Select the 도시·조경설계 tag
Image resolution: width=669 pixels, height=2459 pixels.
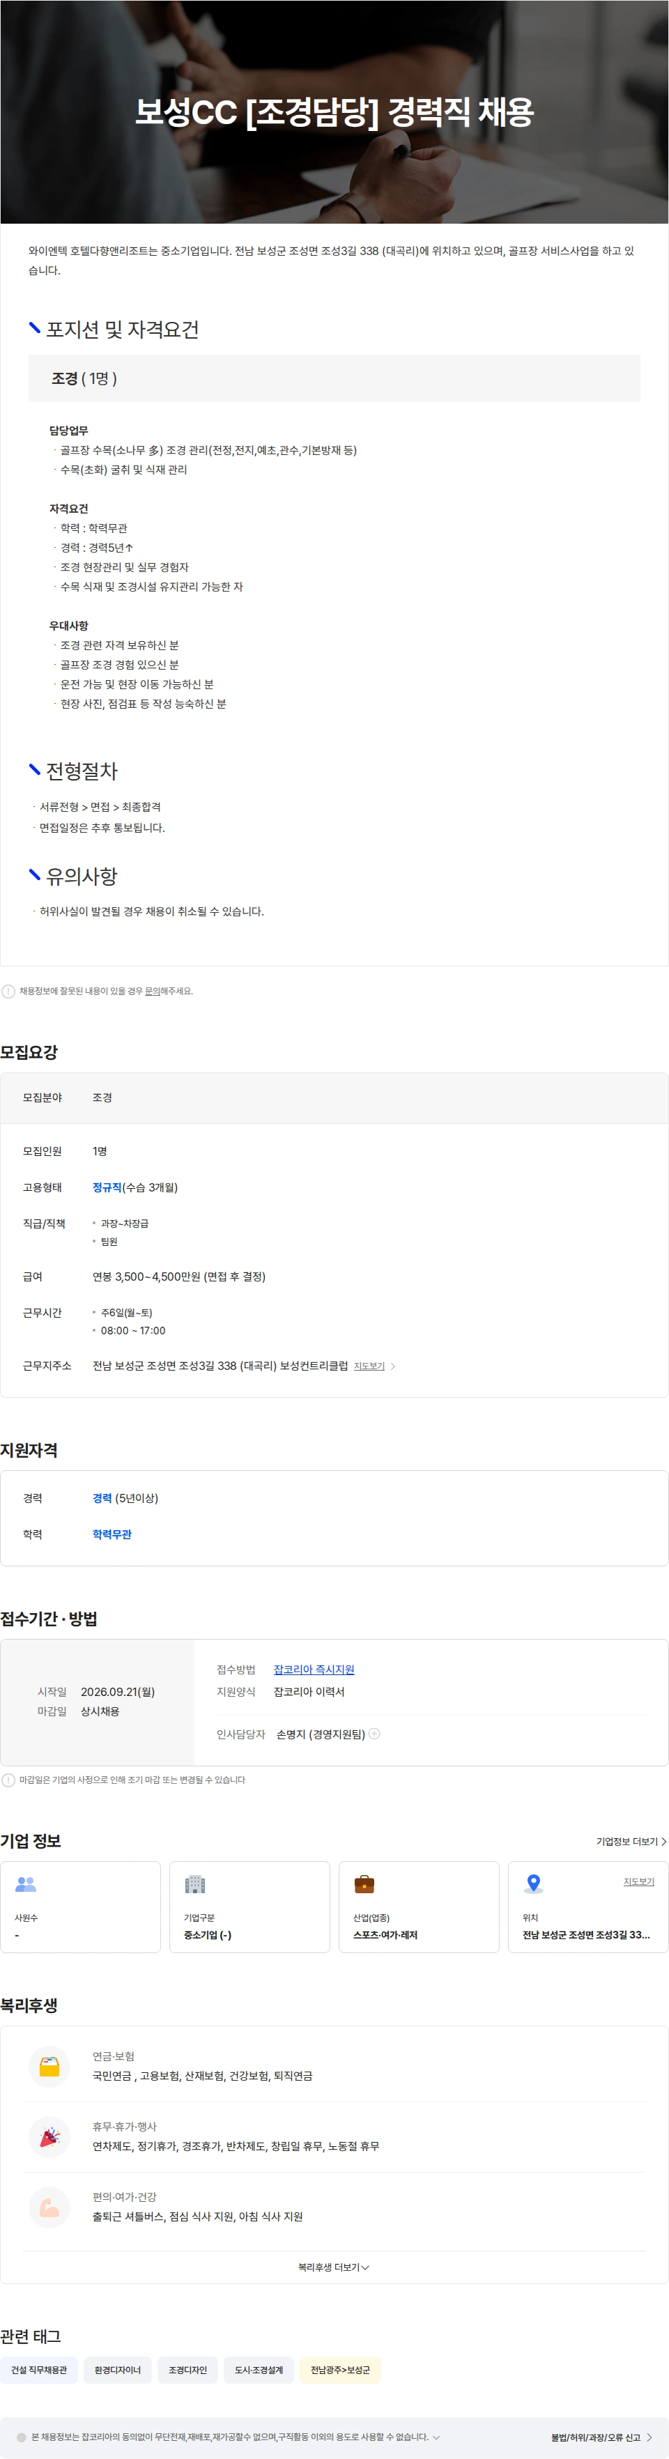point(259,2371)
